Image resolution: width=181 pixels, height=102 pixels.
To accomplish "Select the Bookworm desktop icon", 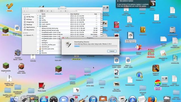I will (143, 31).
